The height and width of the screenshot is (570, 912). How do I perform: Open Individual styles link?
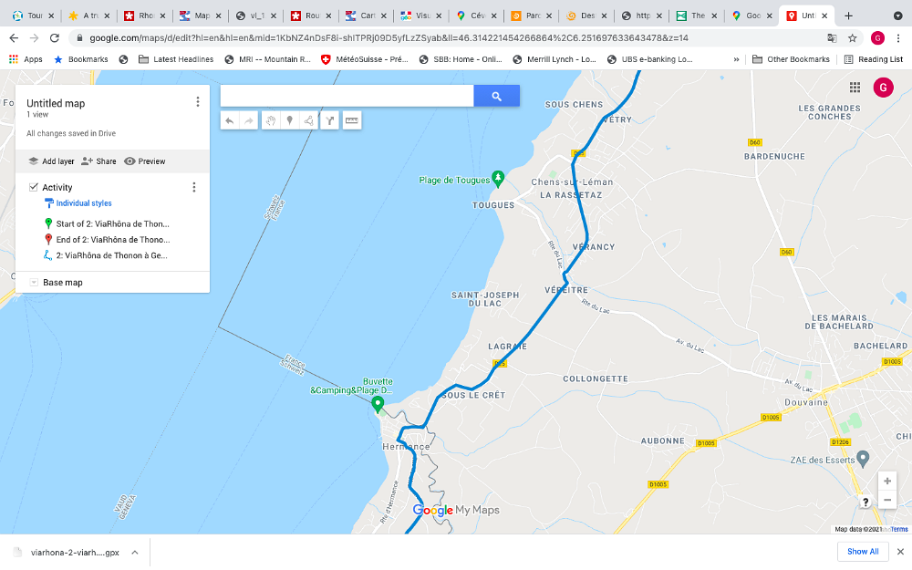83,203
